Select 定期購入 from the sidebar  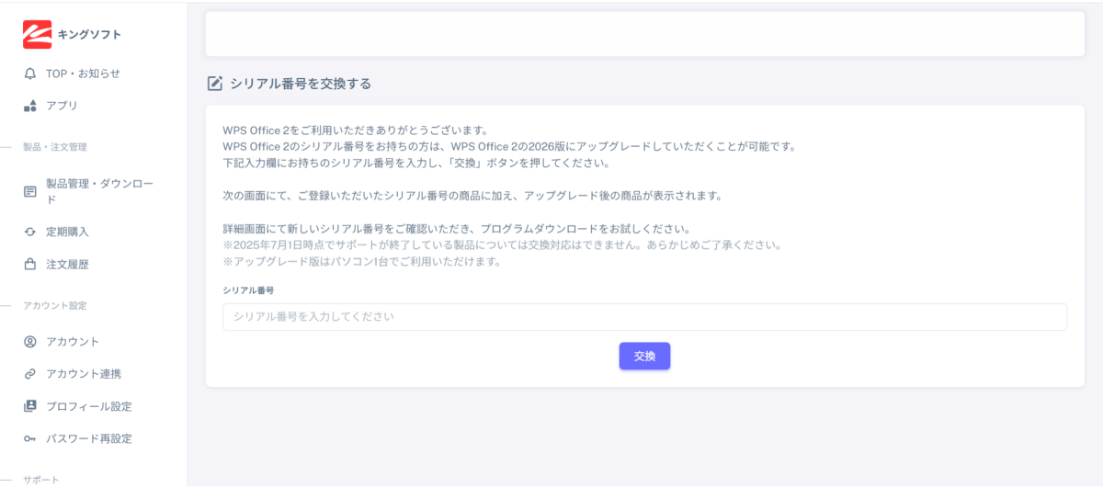tap(67, 232)
